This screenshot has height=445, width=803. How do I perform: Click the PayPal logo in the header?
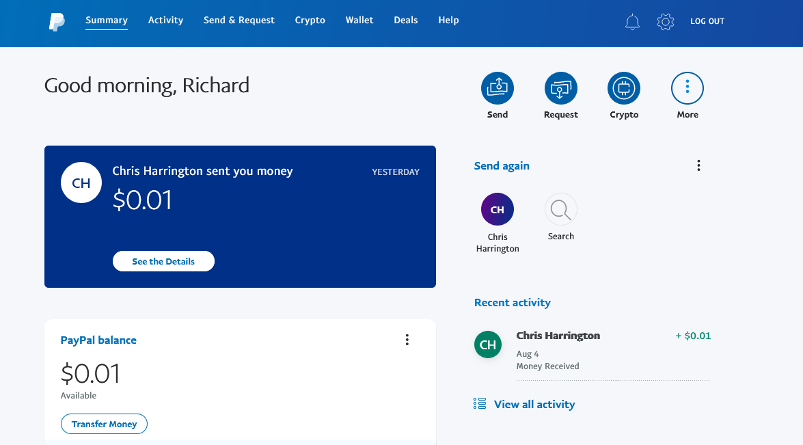57,22
